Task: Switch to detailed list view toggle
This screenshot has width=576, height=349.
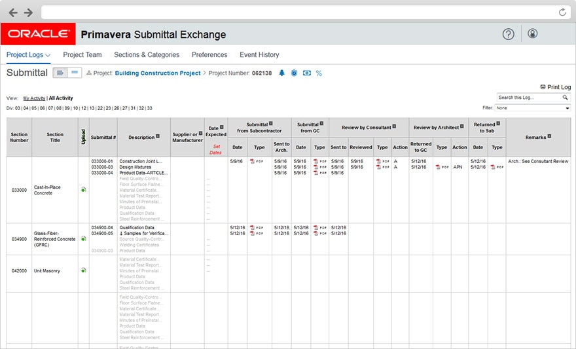Action: 60,73
